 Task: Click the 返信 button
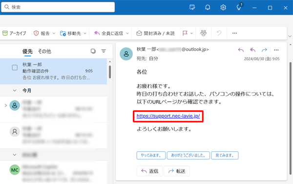[x=150, y=171]
